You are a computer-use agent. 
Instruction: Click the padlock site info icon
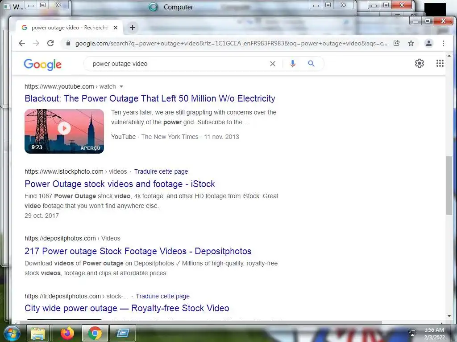pyautogui.click(x=68, y=43)
